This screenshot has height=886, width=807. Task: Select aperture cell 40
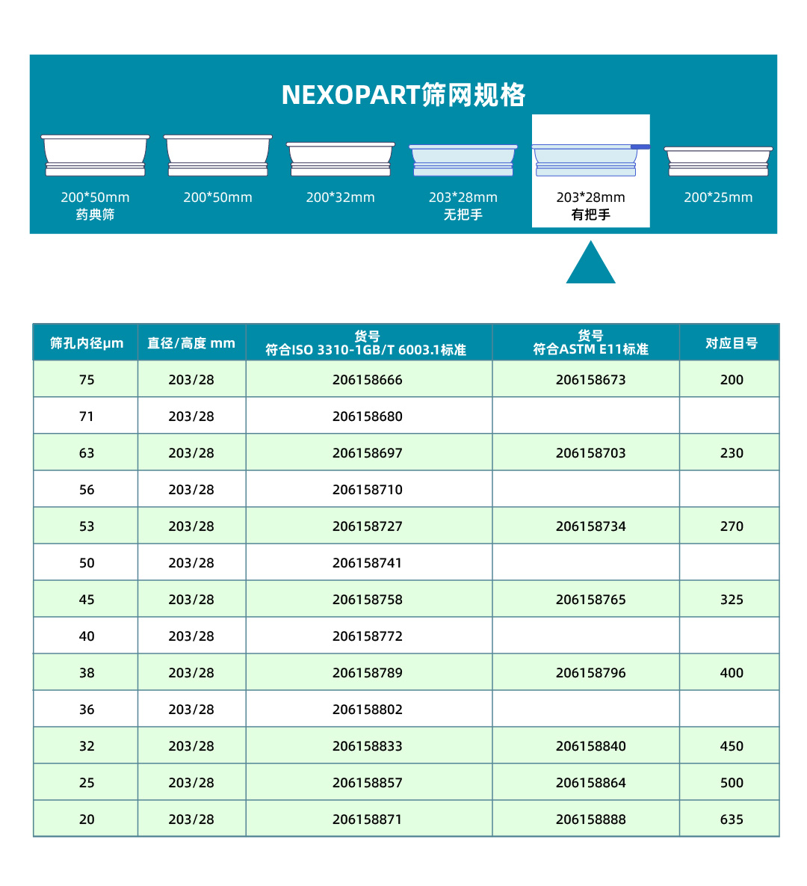tap(87, 636)
